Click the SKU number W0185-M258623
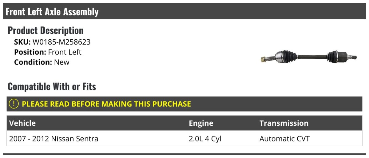Screen dimensions: 369x158 click(x=61, y=42)
